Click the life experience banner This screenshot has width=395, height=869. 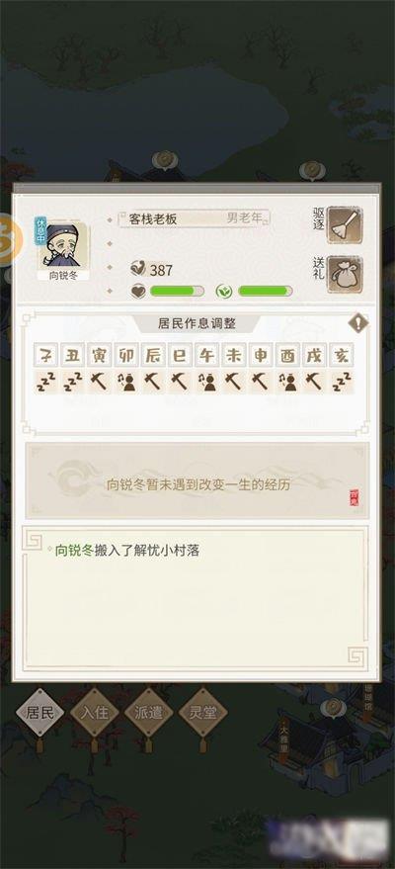tap(197, 480)
